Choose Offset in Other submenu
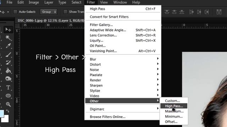This screenshot has height=127, width=227. pyautogui.click(x=174, y=122)
